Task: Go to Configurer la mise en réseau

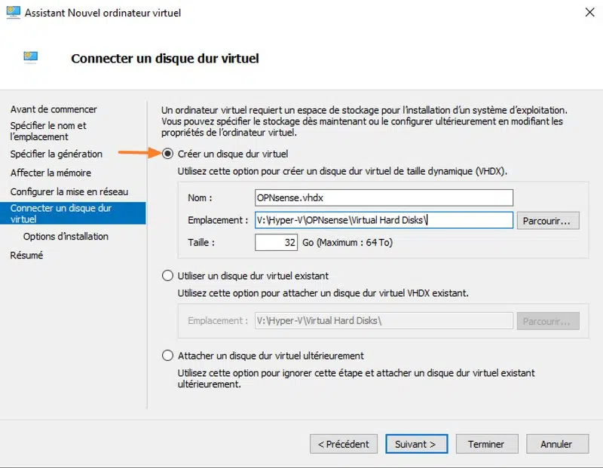Action: coord(69,191)
